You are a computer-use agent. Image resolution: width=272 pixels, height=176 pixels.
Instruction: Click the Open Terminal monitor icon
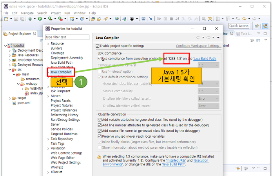point(143,18)
